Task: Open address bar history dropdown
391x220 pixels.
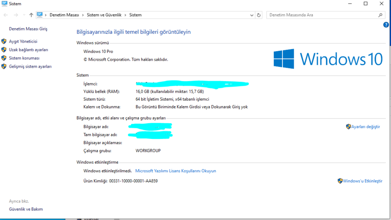Action: 252,15
